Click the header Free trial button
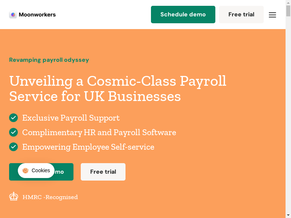 coord(241,15)
